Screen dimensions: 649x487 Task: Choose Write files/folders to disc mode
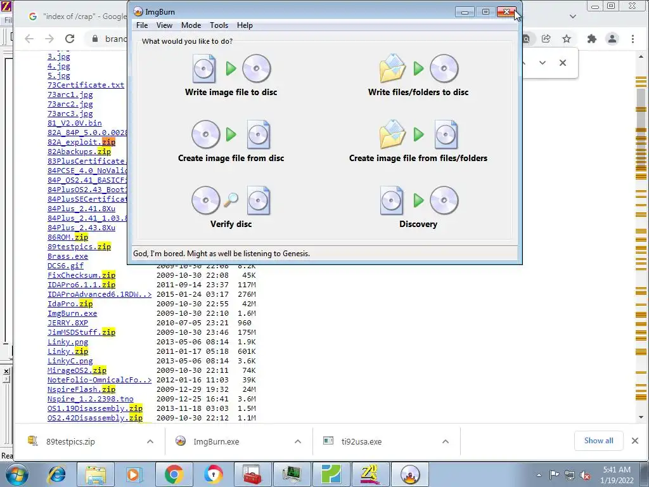(418, 75)
